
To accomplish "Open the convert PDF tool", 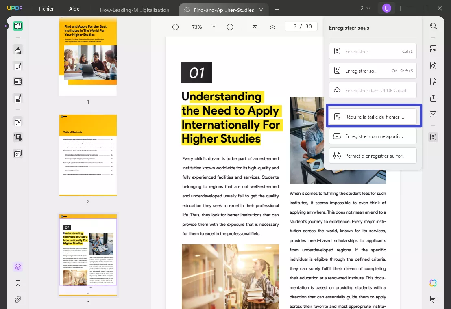I will click(433, 65).
